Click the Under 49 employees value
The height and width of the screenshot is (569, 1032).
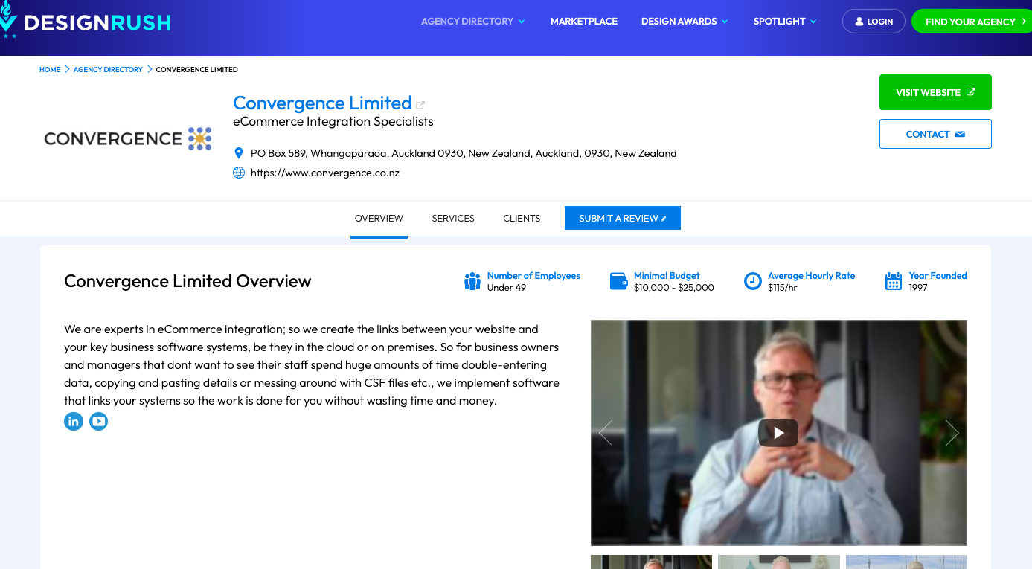(x=507, y=287)
